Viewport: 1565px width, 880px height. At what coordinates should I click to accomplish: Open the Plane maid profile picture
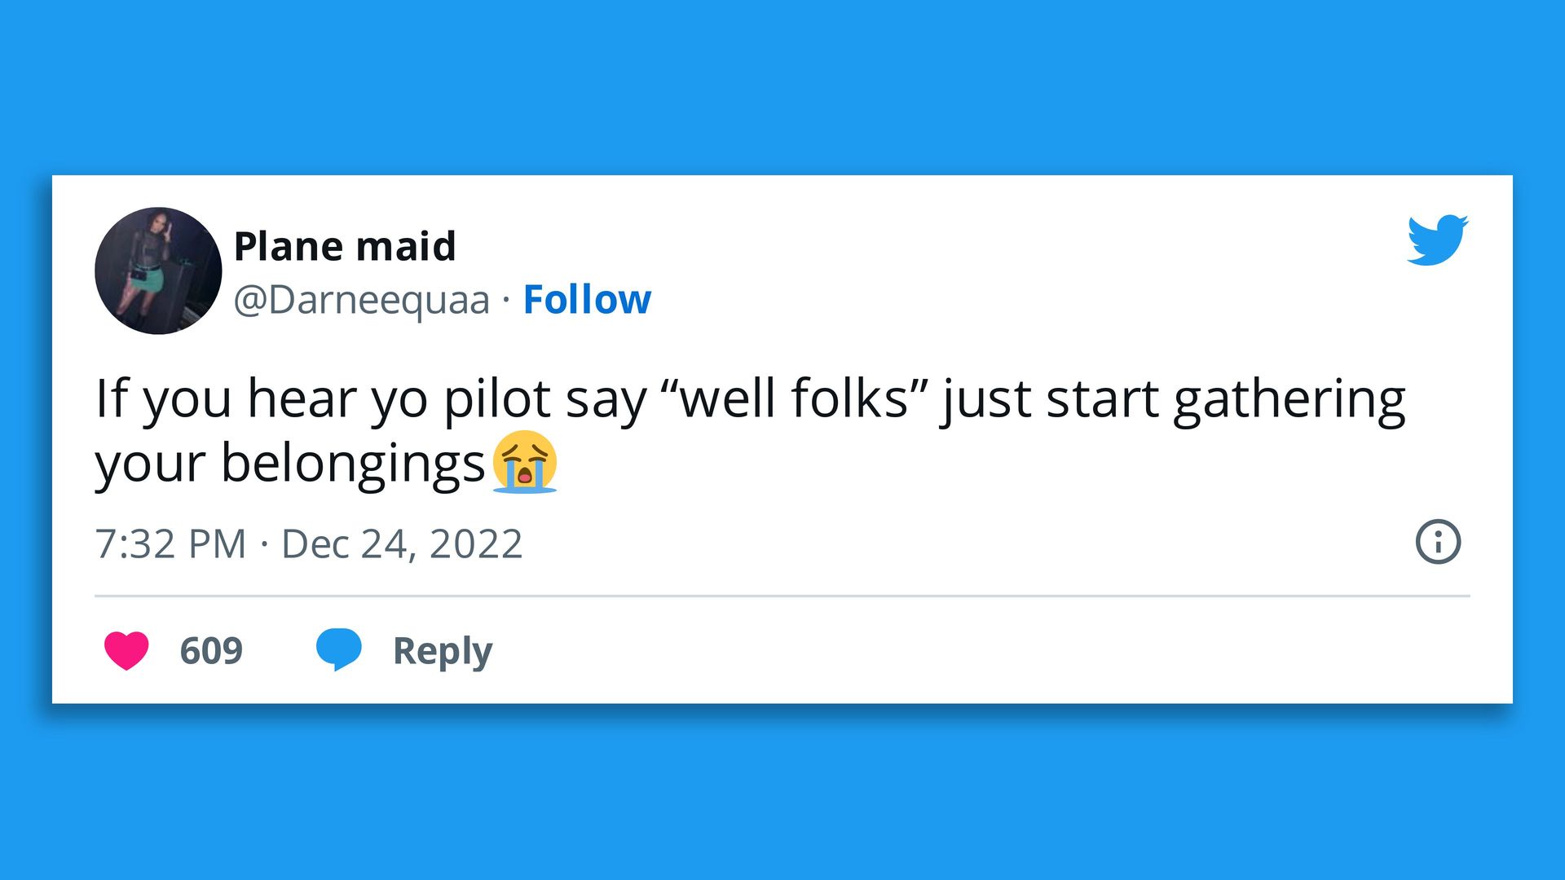pos(158,271)
